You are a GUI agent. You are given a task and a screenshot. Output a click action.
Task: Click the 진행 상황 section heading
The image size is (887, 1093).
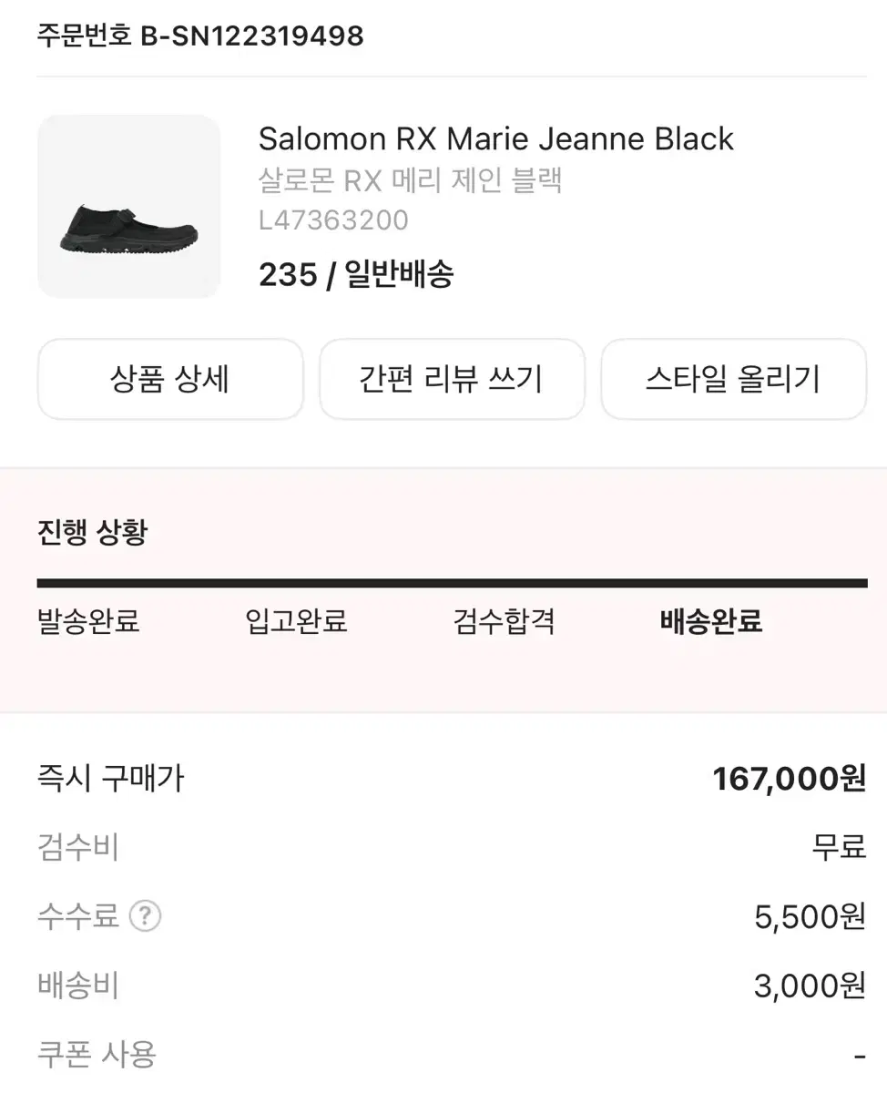point(92,532)
